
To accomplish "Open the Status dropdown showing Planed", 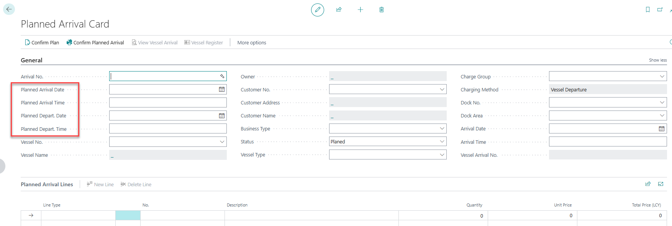I will tap(442, 141).
